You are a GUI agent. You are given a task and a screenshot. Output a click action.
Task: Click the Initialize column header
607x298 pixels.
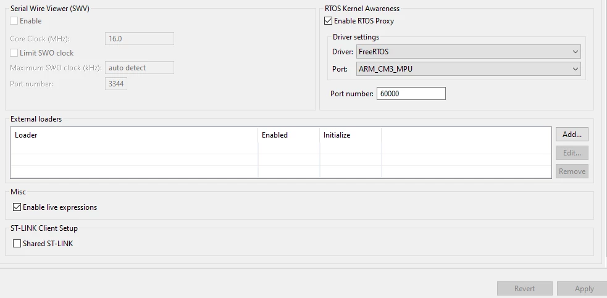point(351,135)
